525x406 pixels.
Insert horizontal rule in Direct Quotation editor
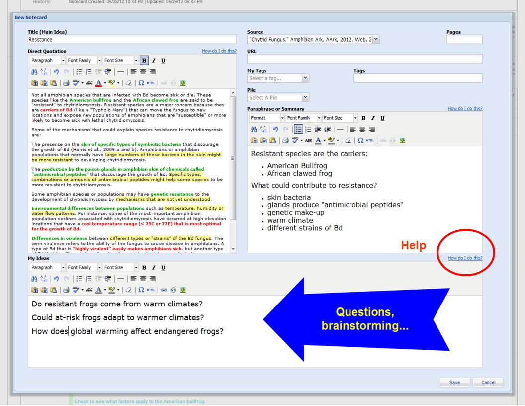120,72
